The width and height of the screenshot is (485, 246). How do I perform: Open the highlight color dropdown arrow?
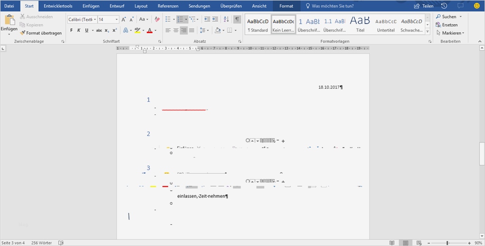144,31
